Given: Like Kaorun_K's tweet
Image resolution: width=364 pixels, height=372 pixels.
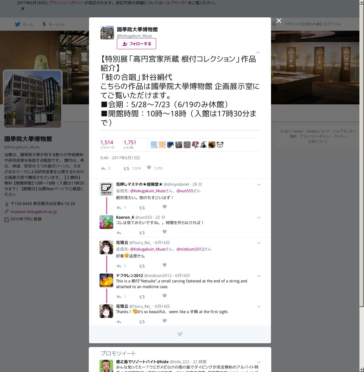Looking at the screenshot, I should [x=164, y=232].
